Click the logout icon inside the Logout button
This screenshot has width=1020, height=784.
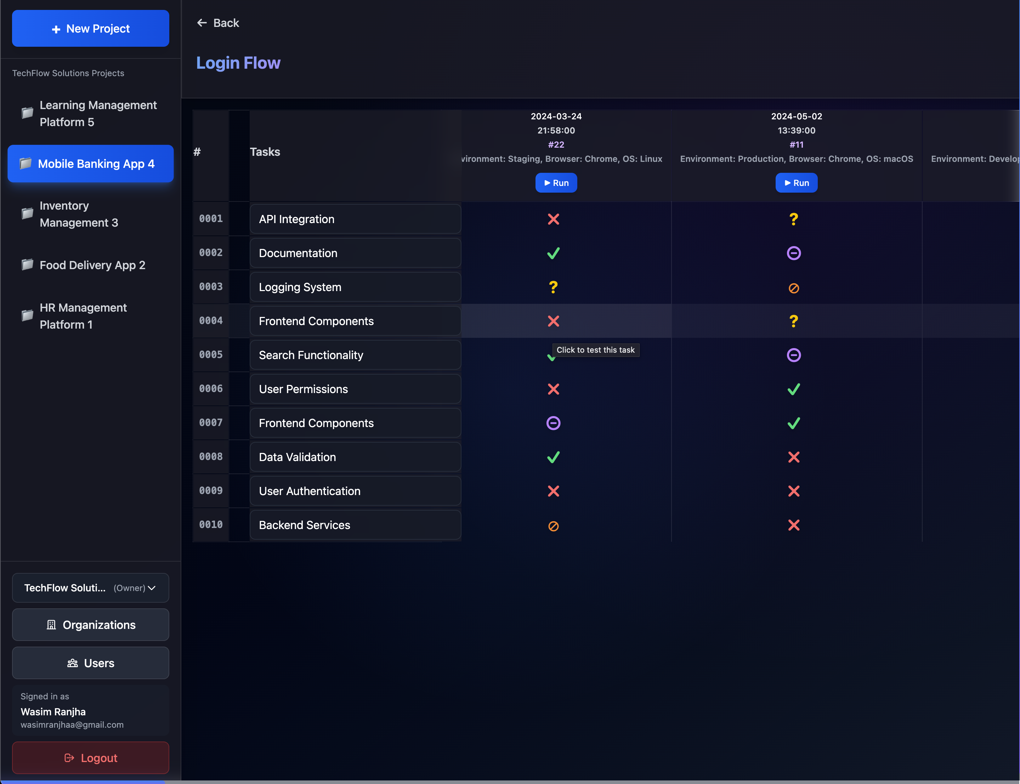point(69,758)
